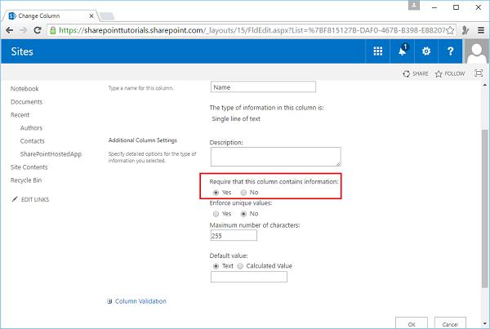
Task: Select Yes for Enforce unique values
Action: [x=216, y=213]
